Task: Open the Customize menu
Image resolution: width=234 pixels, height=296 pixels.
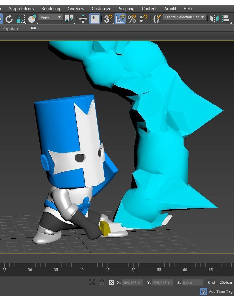Action: click(x=101, y=9)
